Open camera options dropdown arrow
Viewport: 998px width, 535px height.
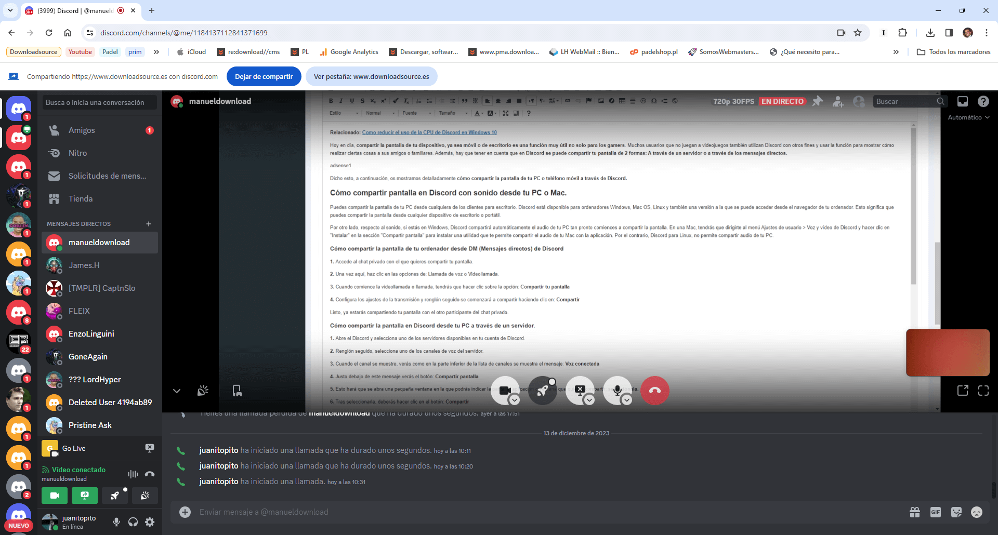[x=514, y=400]
